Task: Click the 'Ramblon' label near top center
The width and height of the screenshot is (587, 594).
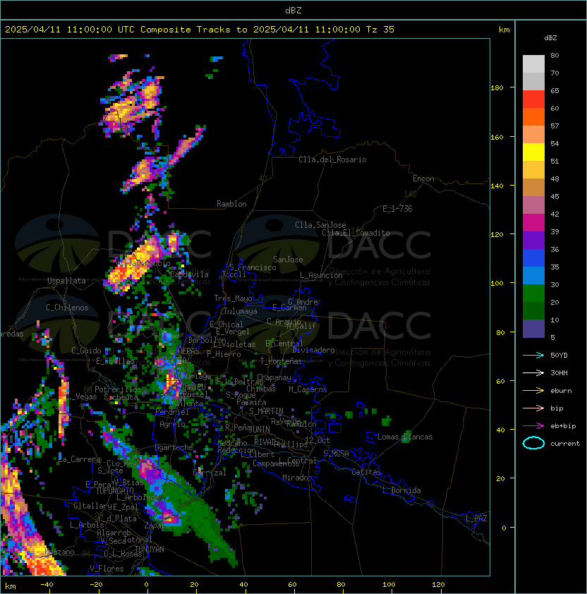Action: click(x=231, y=204)
